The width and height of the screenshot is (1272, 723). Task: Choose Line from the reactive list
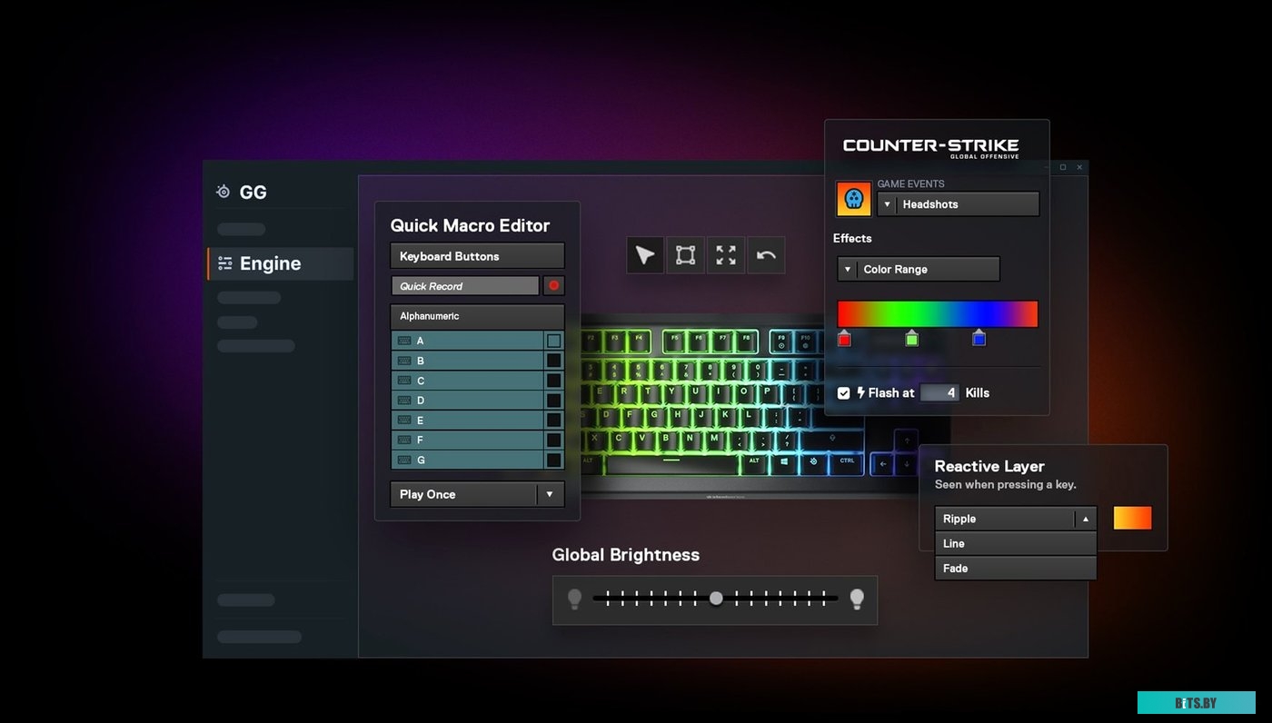[1016, 543]
